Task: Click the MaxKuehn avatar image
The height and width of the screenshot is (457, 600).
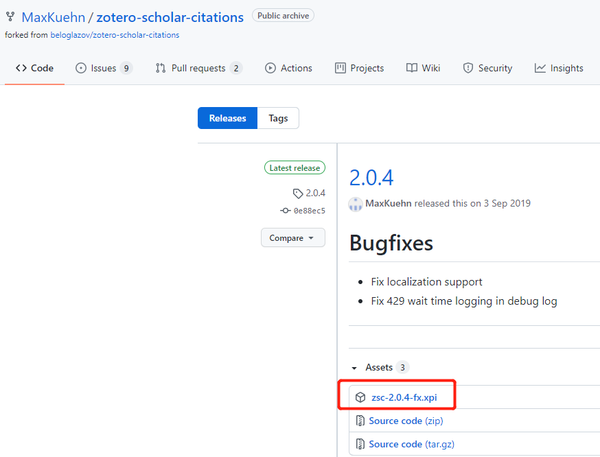Action: [356, 204]
